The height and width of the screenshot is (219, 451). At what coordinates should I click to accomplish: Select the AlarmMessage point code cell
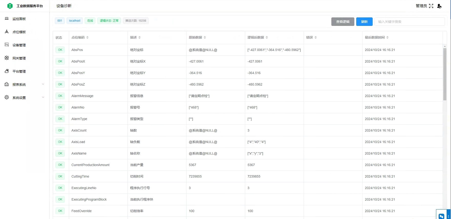click(x=98, y=96)
